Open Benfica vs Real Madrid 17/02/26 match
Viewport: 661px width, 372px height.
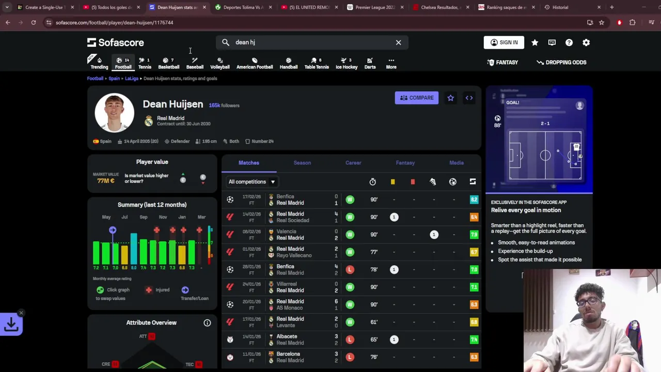pos(352,199)
